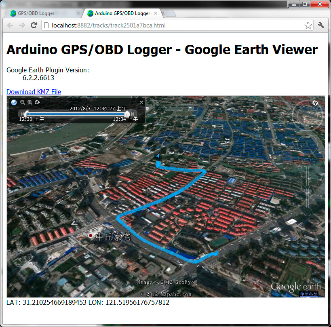This screenshot has height=327, width=331.
Task: Open time slider clock options
Action: pos(14,102)
